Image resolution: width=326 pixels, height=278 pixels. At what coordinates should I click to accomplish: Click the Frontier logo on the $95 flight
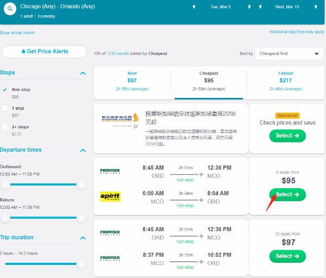click(x=110, y=171)
